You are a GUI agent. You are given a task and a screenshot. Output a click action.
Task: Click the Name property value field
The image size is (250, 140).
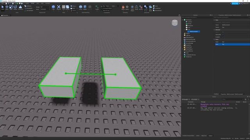(x=236, y=25)
